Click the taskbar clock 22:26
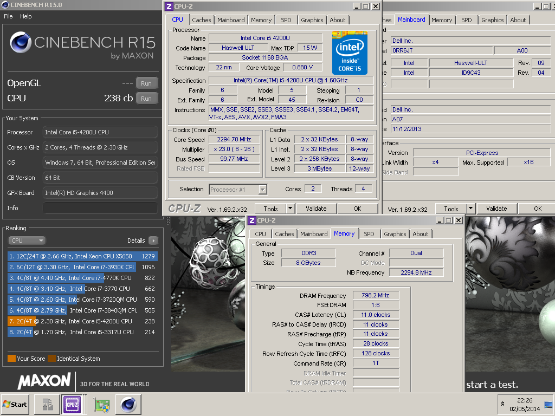This screenshot has width=555, height=416. [524, 400]
